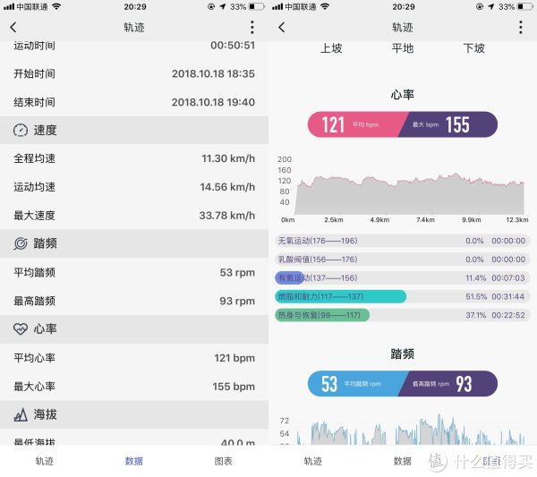Viewport: 537px width, 477px height.
Task: Tap the speedometer icon beside 速度
Action: pos(21,130)
